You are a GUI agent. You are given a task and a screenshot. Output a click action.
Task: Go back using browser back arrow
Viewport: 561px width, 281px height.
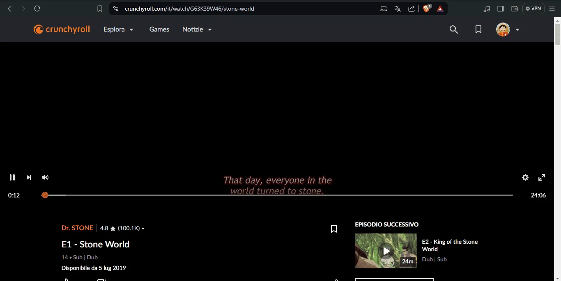pos(9,9)
